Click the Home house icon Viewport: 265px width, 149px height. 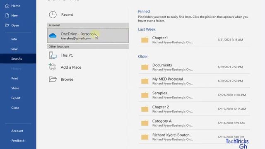pos(7,6)
